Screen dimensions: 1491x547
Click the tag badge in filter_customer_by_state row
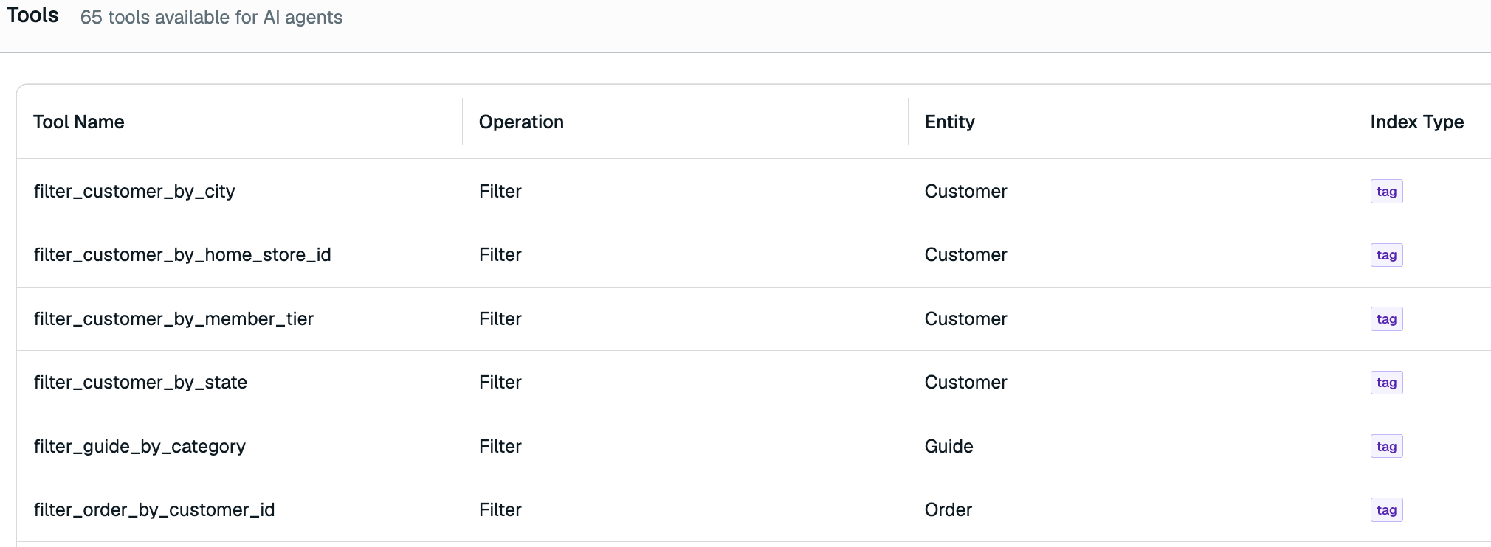click(x=1386, y=383)
